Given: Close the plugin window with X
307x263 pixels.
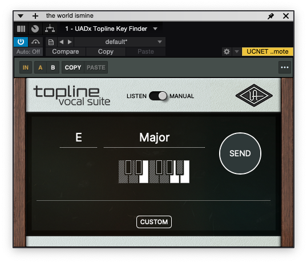Looking at the screenshot, I should 286,16.
